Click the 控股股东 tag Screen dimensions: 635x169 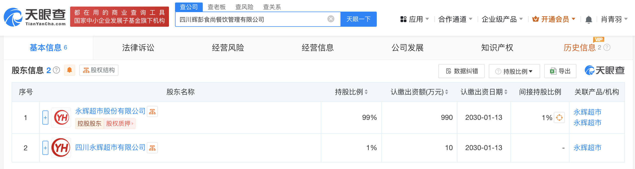89,124
